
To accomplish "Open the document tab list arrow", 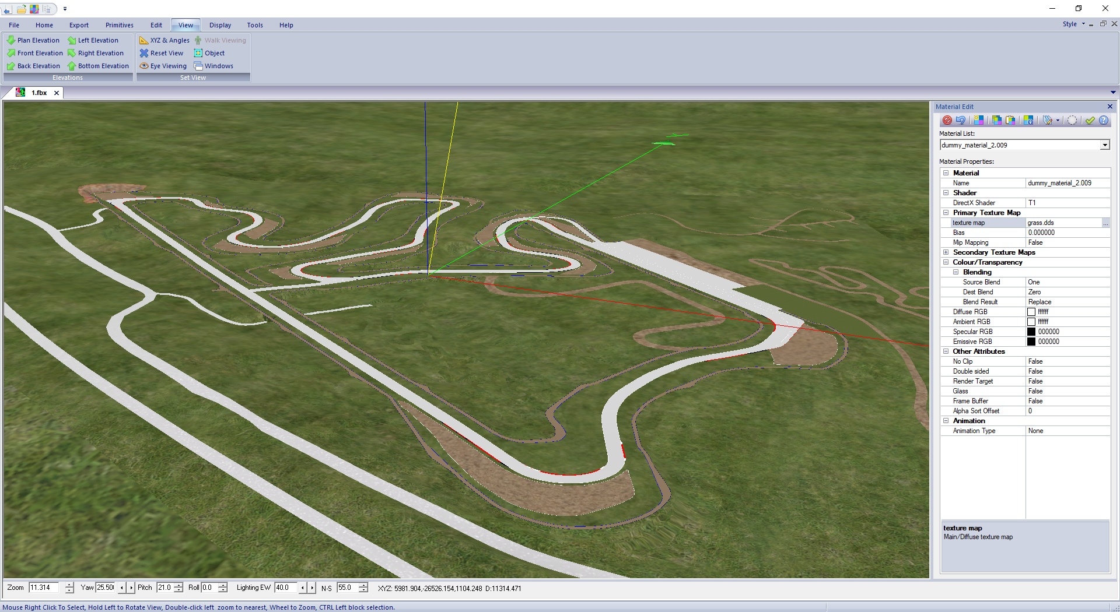I will coord(1113,93).
